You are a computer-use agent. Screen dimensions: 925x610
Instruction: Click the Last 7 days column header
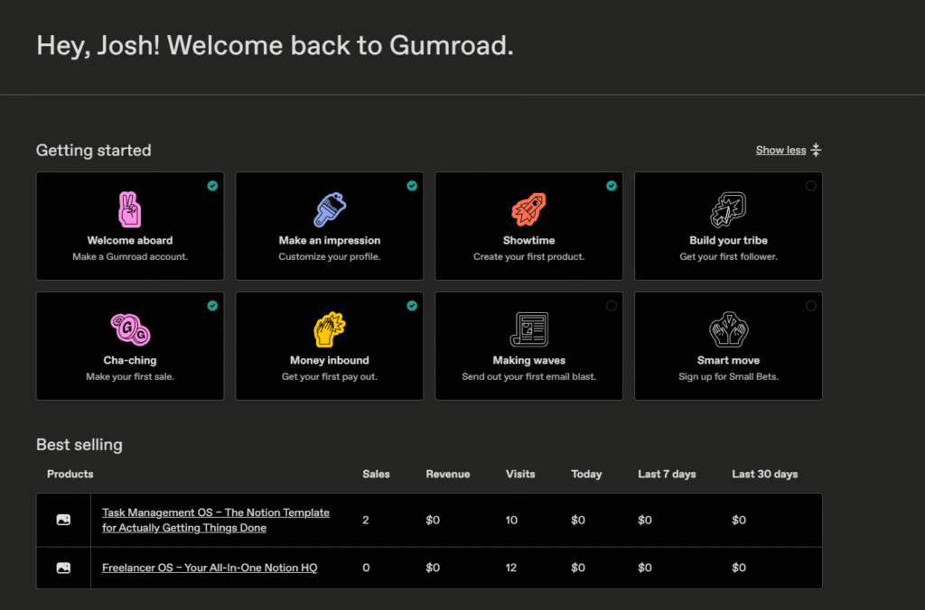tap(667, 474)
